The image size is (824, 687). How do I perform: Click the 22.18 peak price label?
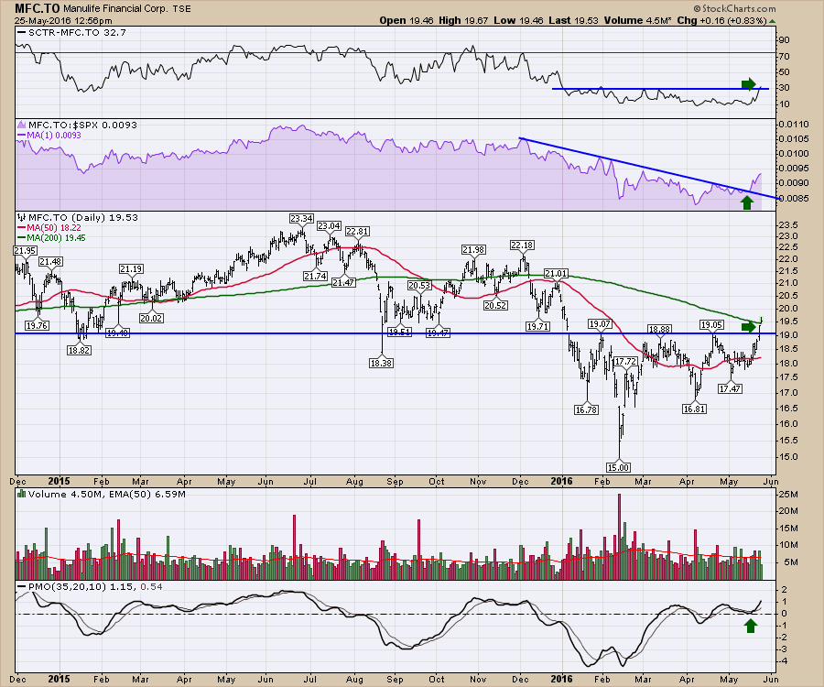522,245
